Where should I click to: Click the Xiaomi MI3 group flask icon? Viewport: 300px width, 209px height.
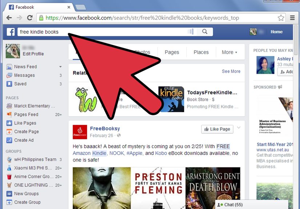click(9, 168)
